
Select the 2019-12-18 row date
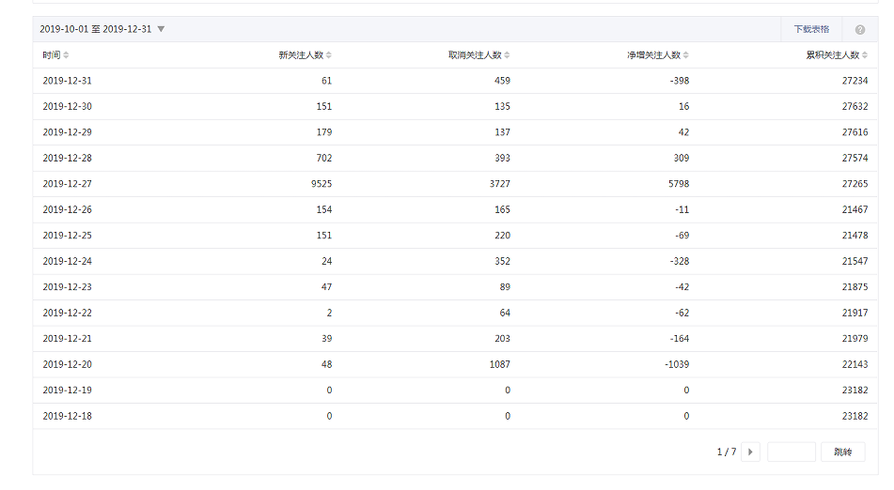click(68, 416)
